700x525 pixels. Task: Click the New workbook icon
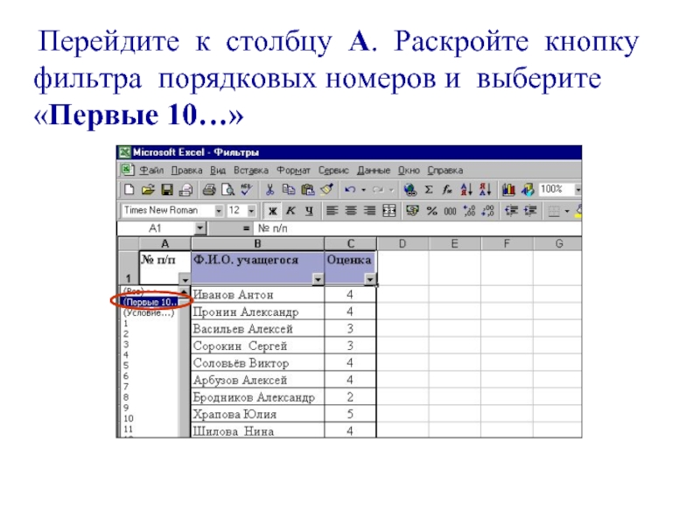[x=129, y=190]
